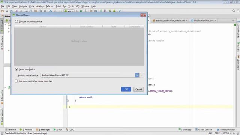Open the UTF-8 encoding selector
Viewport: 240px width, 135px height.
click(x=227, y=133)
